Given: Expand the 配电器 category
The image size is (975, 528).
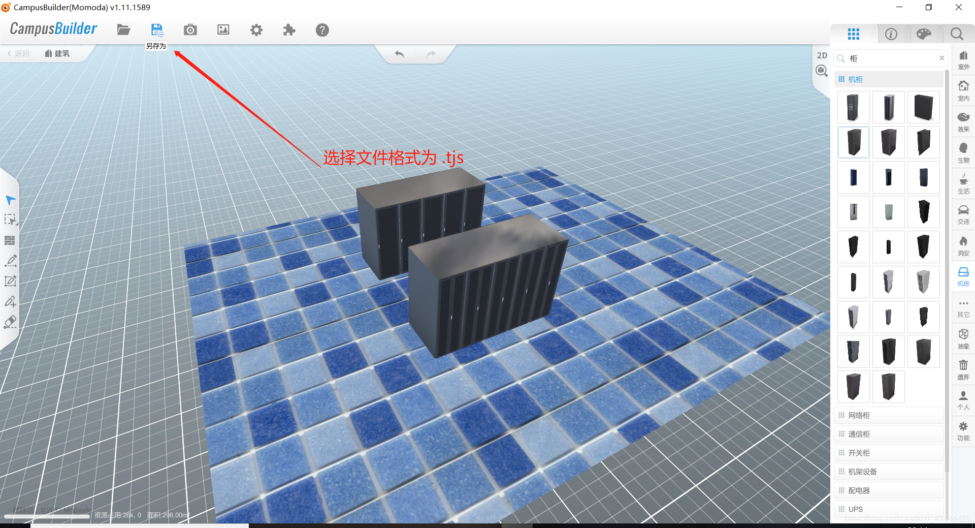Looking at the screenshot, I should click(889, 490).
